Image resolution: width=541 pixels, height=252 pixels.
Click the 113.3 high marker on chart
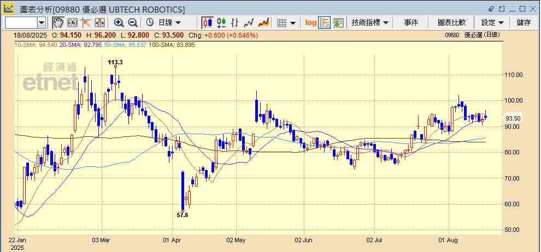pos(115,62)
